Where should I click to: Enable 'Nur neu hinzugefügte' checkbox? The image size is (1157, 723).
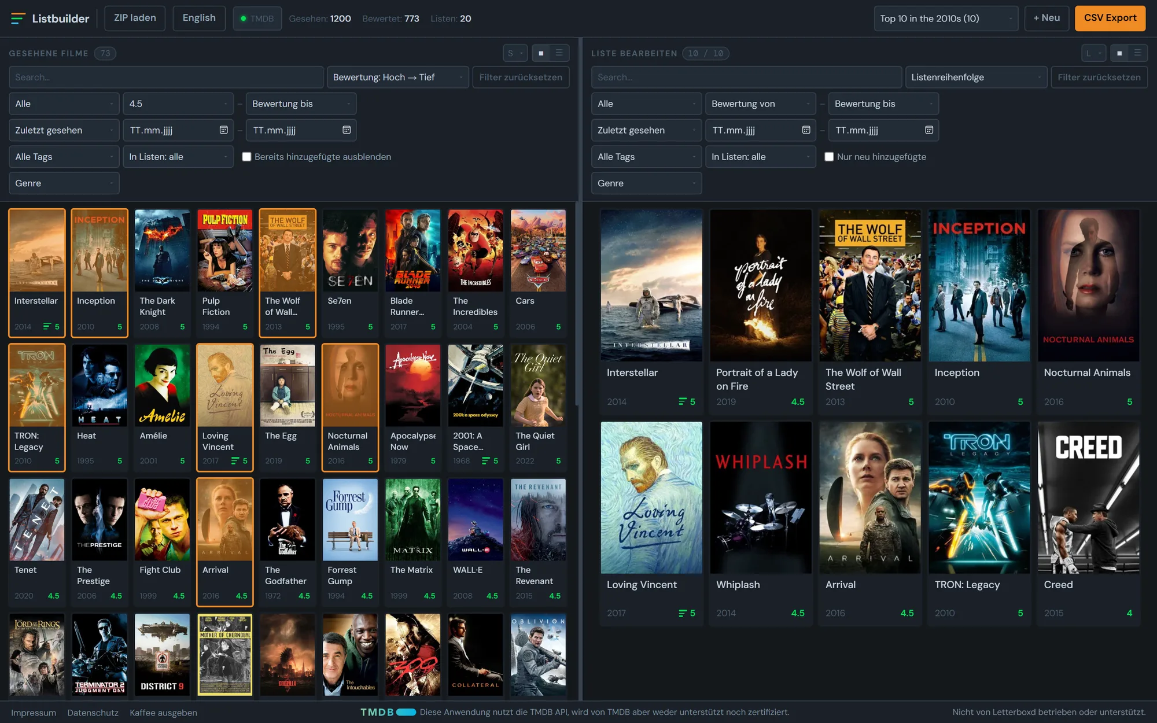829,157
